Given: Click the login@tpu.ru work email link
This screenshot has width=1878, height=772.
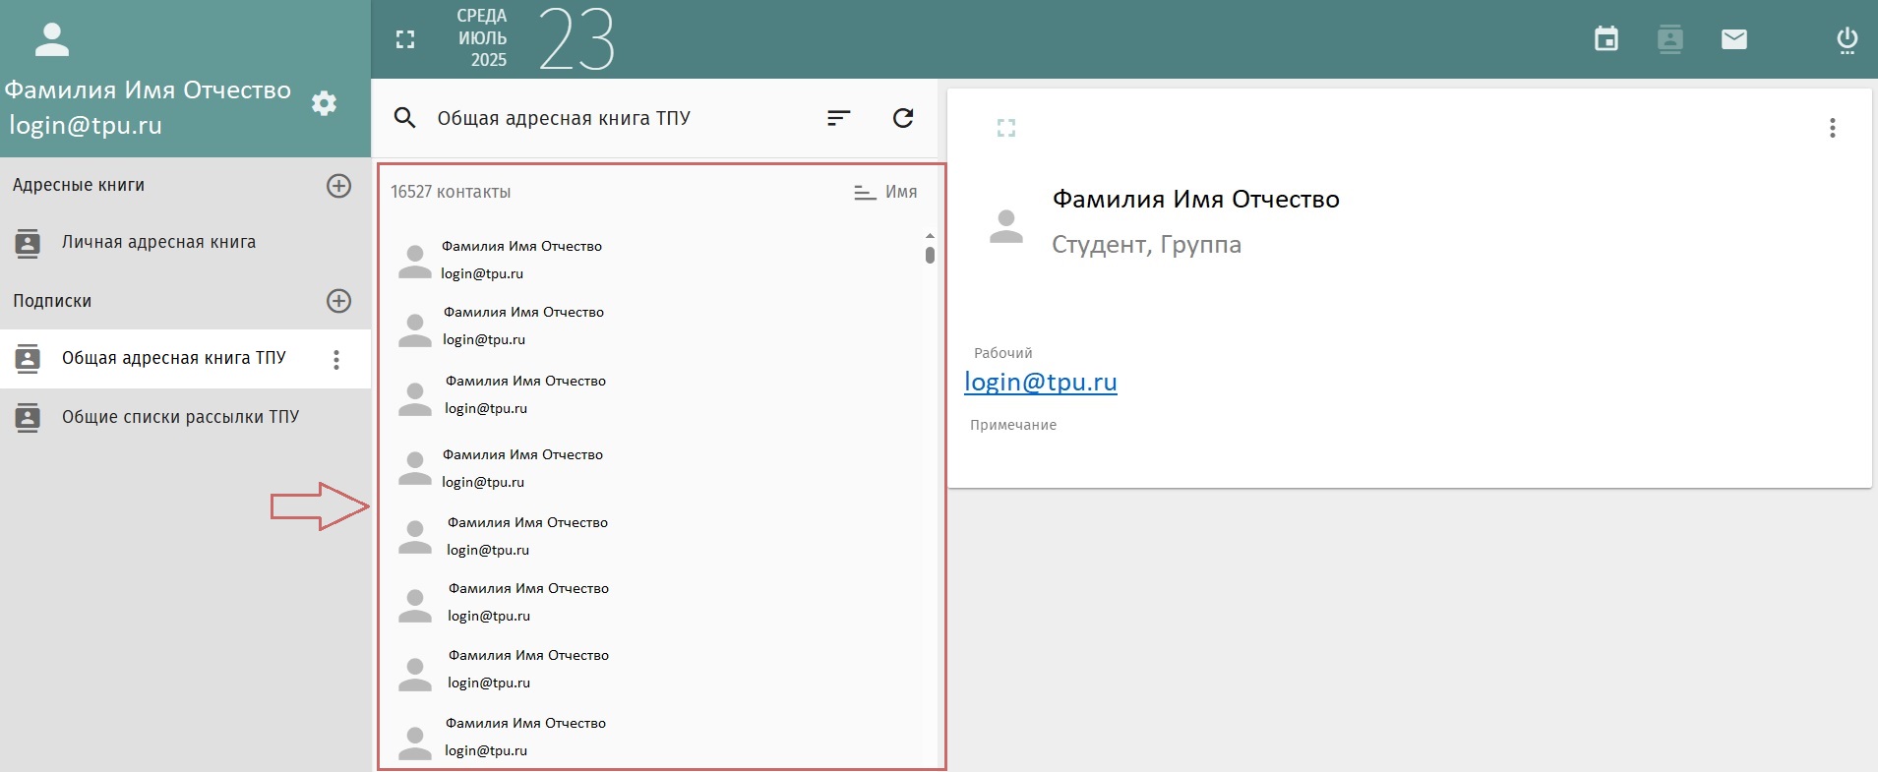Looking at the screenshot, I should (x=1040, y=382).
